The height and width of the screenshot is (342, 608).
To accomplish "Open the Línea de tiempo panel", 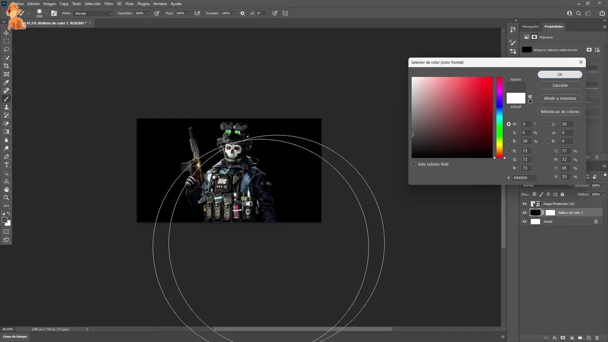I will click(x=15, y=336).
